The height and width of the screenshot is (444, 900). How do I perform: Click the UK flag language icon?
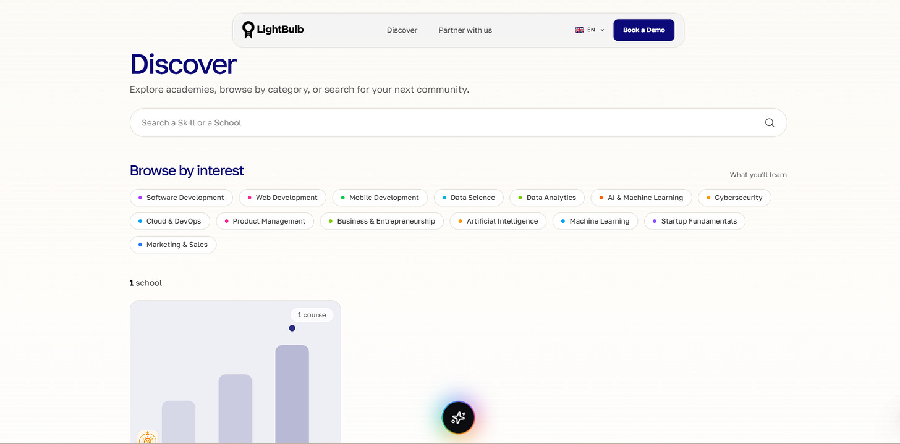(x=579, y=30)
